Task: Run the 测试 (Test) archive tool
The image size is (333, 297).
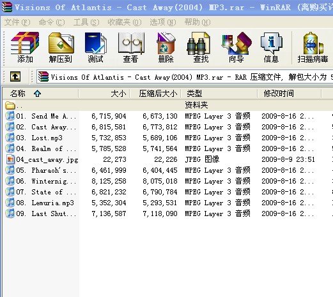Action: (x=96, y=47)
